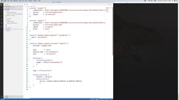Open the Selection menu
This screenshot has width=179, height=100.
(x=16, y=1)
